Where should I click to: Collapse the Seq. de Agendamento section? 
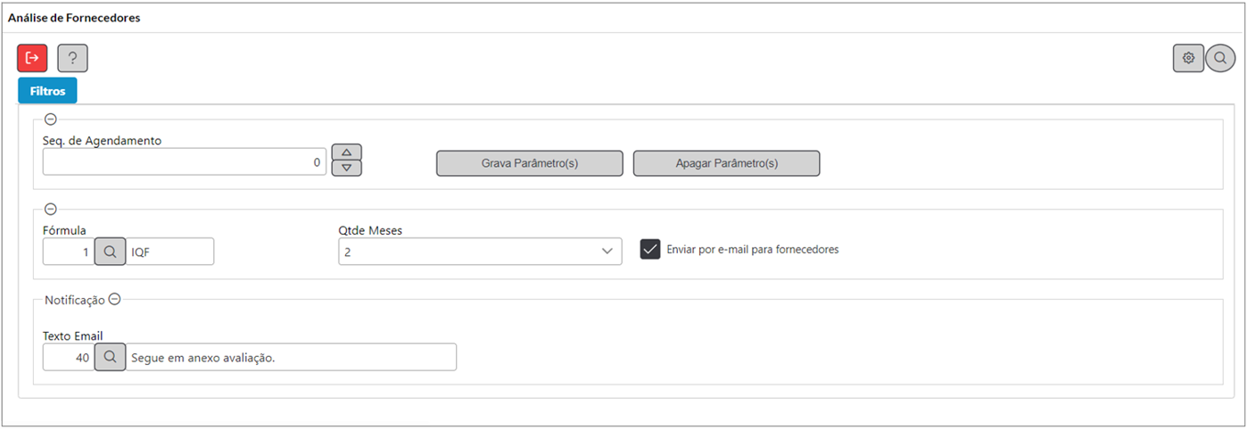(50, 119)
